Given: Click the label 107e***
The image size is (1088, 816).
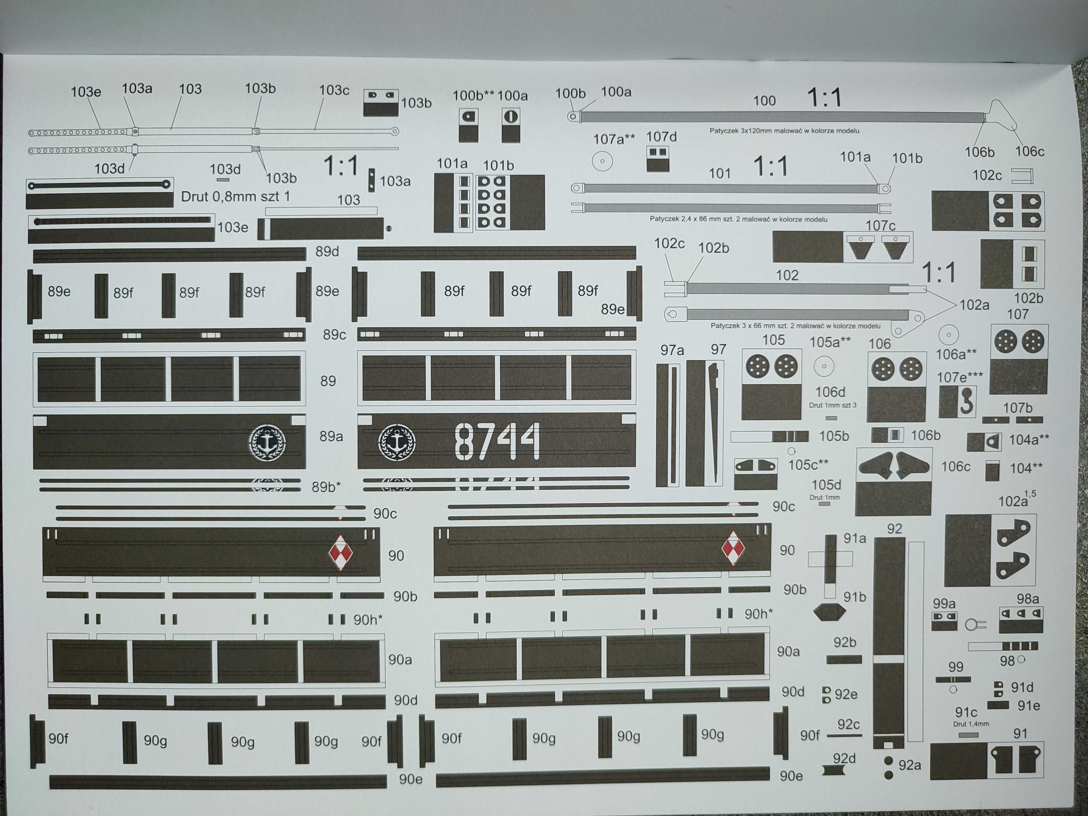Looking at the screenshot, I should pos(960,377).
